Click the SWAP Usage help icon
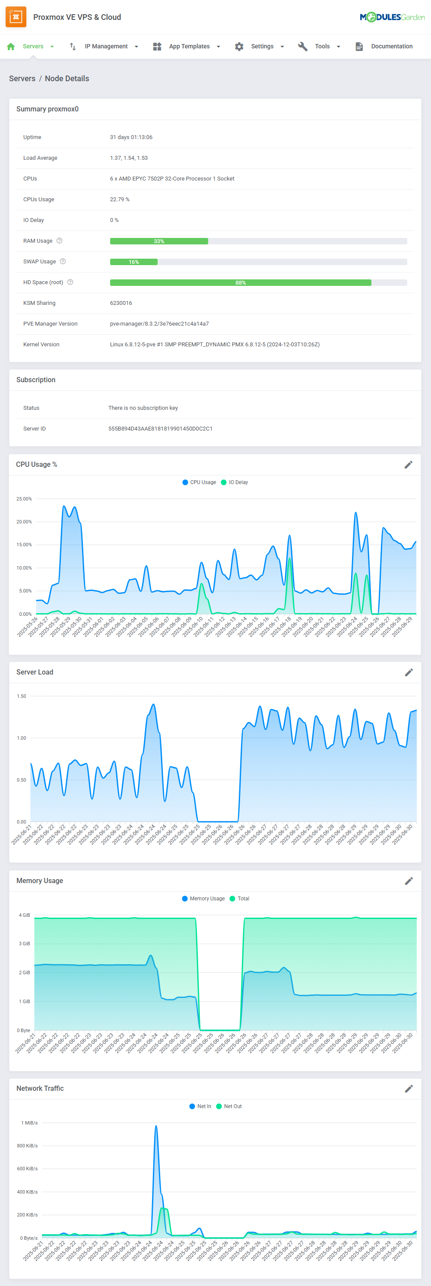 coord(63,262)
